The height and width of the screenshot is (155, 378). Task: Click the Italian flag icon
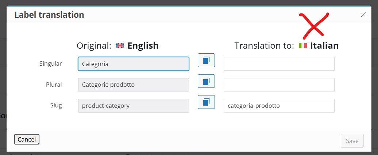point(303,46)
